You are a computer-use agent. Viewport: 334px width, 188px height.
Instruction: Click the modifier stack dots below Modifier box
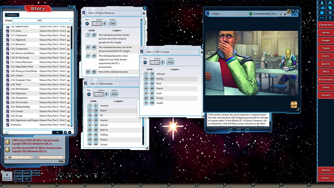7,180
